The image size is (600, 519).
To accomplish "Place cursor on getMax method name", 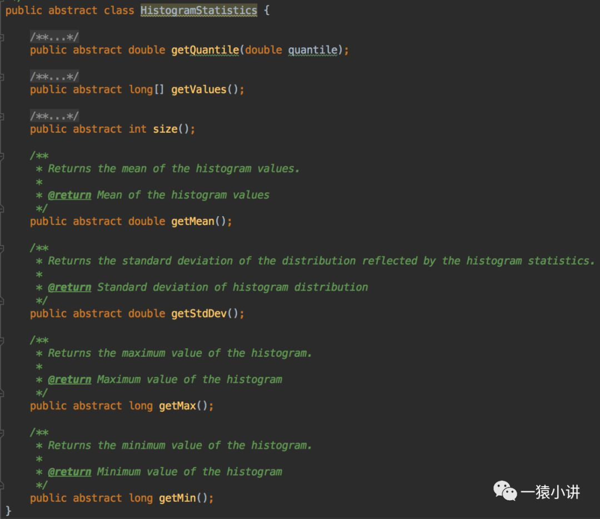I will [x=177, y=406].
